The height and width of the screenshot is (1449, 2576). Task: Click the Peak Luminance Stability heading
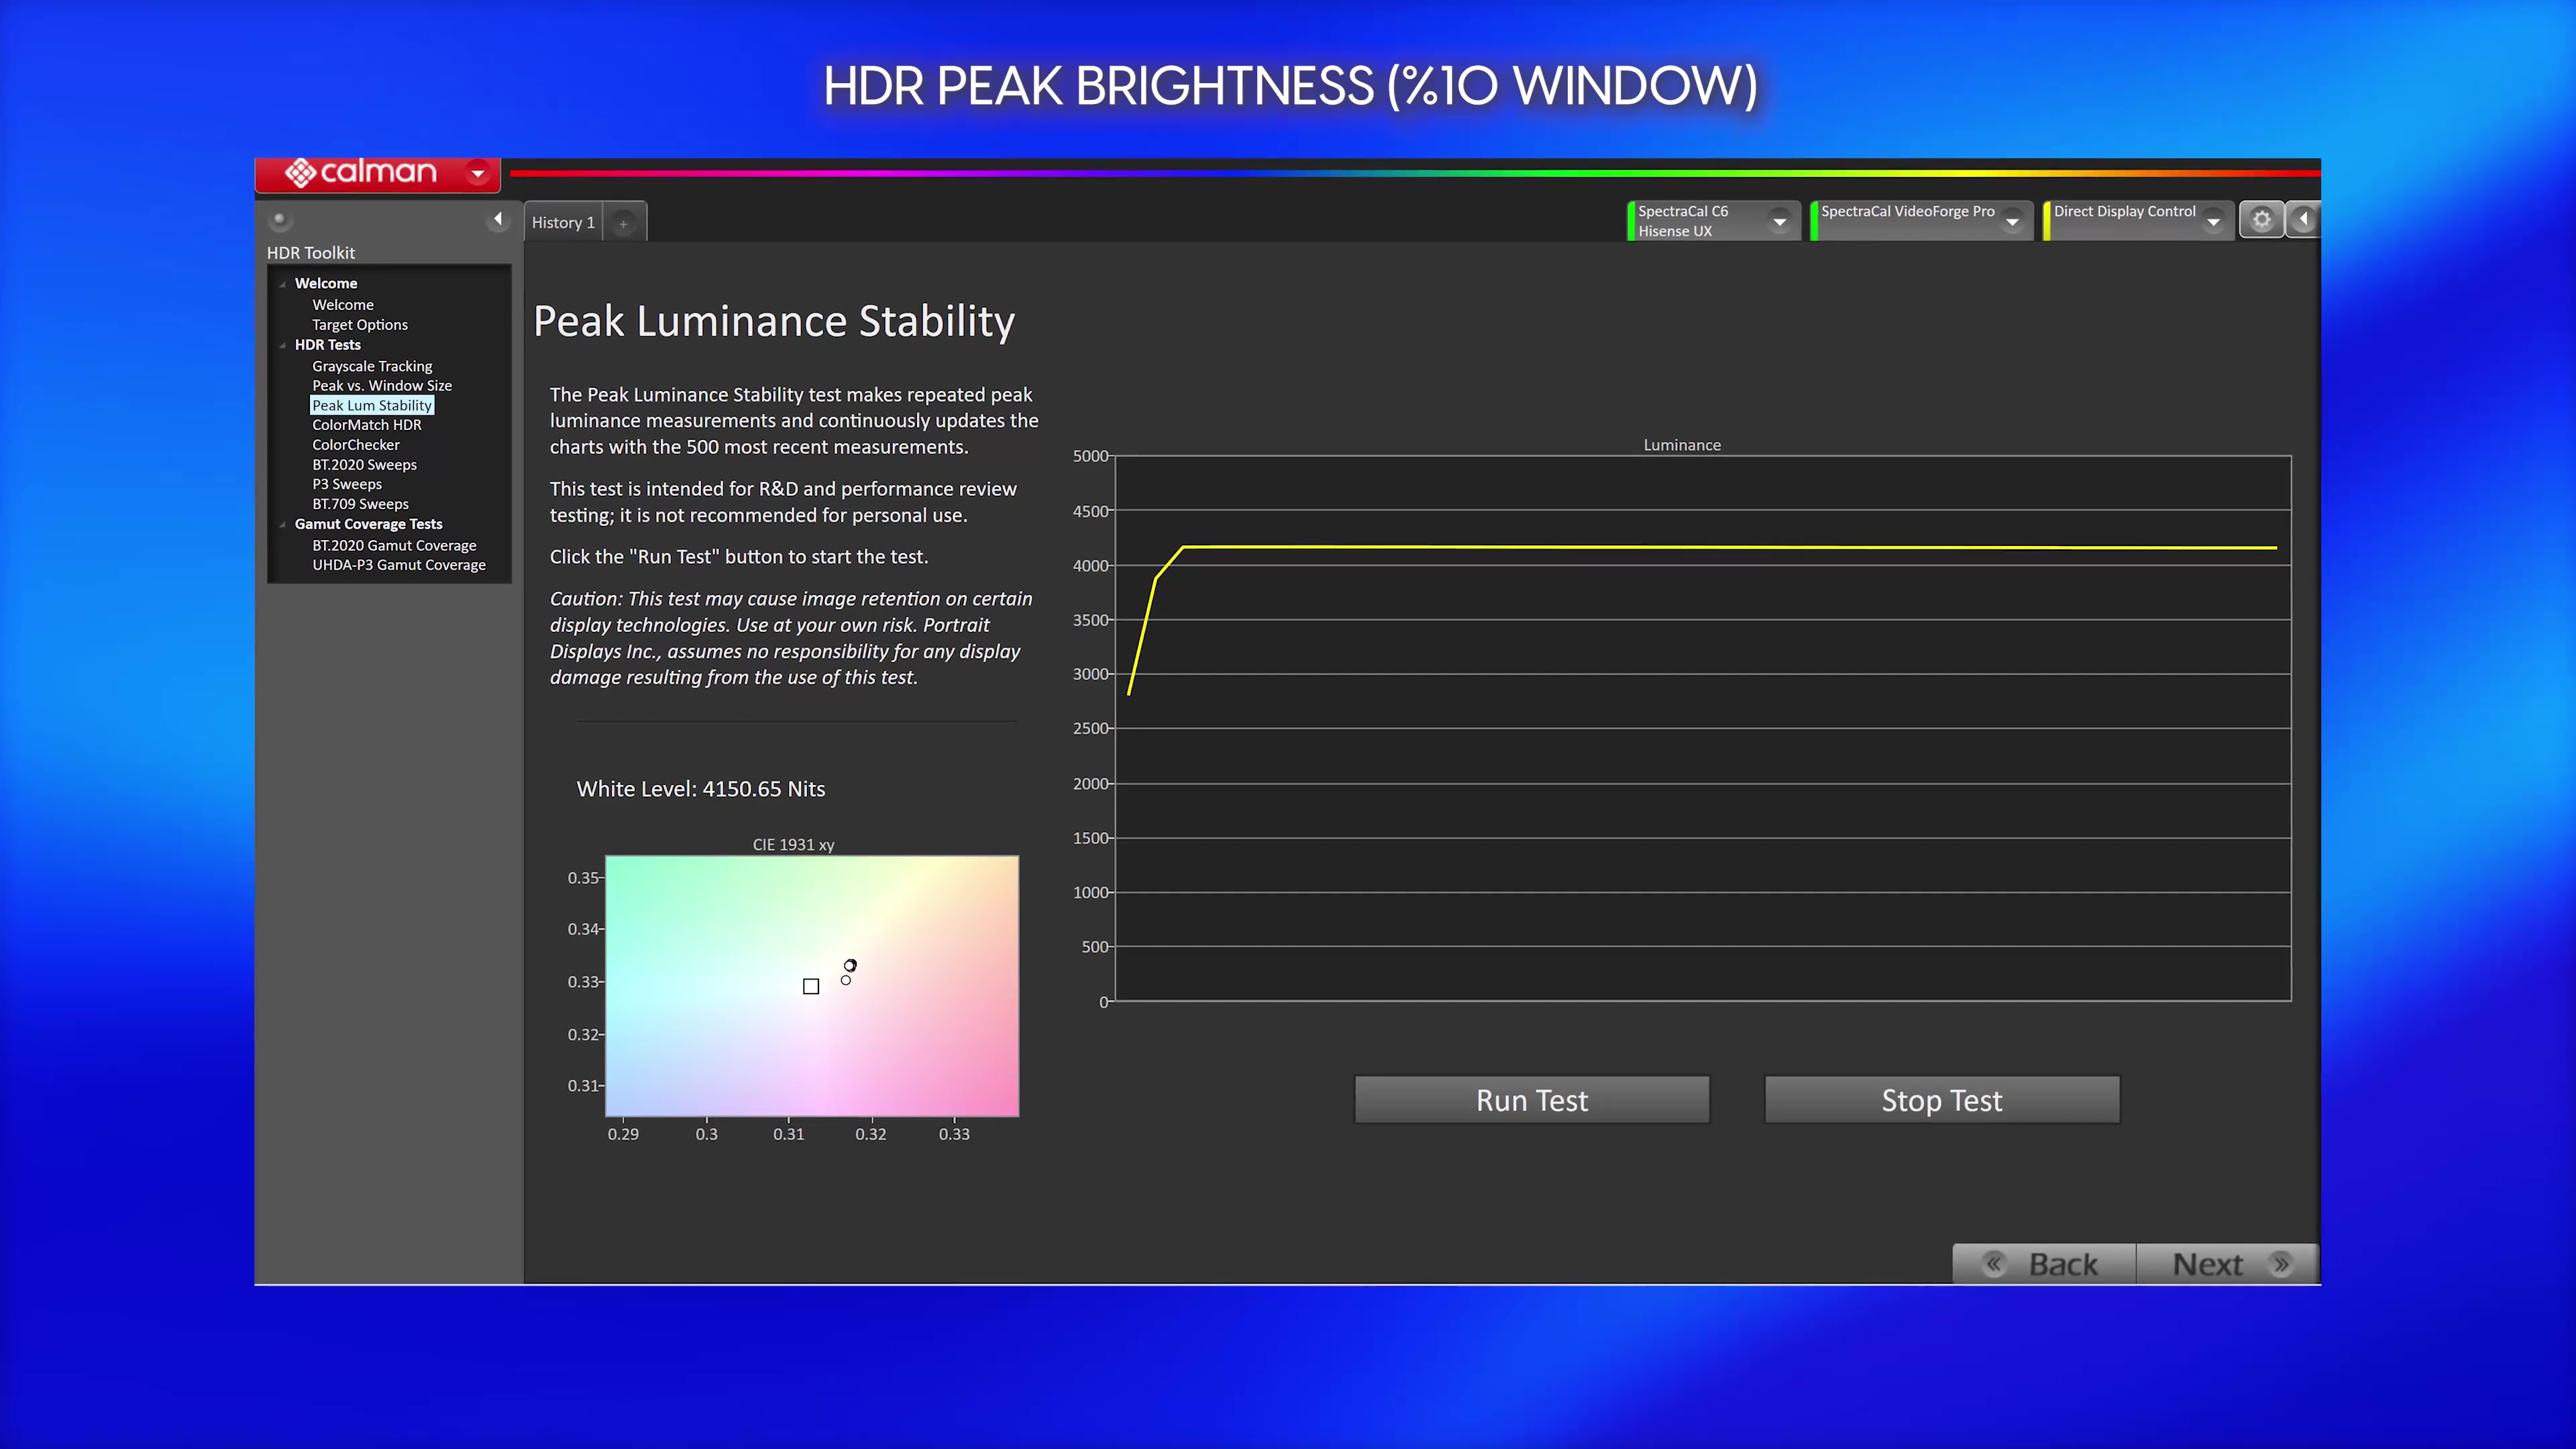(x=774, y=321)
